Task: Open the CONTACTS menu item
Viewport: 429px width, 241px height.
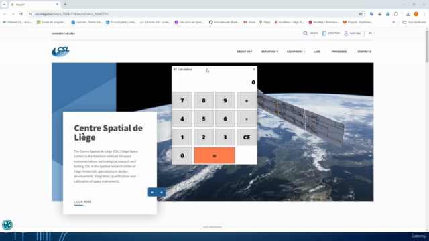Action: point(365,52)
